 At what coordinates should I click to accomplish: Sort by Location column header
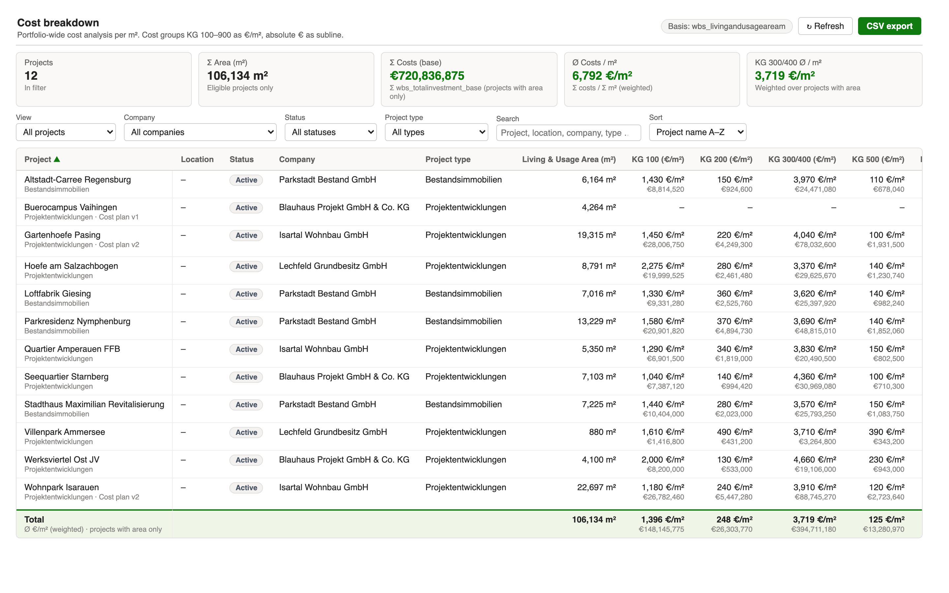197,159
